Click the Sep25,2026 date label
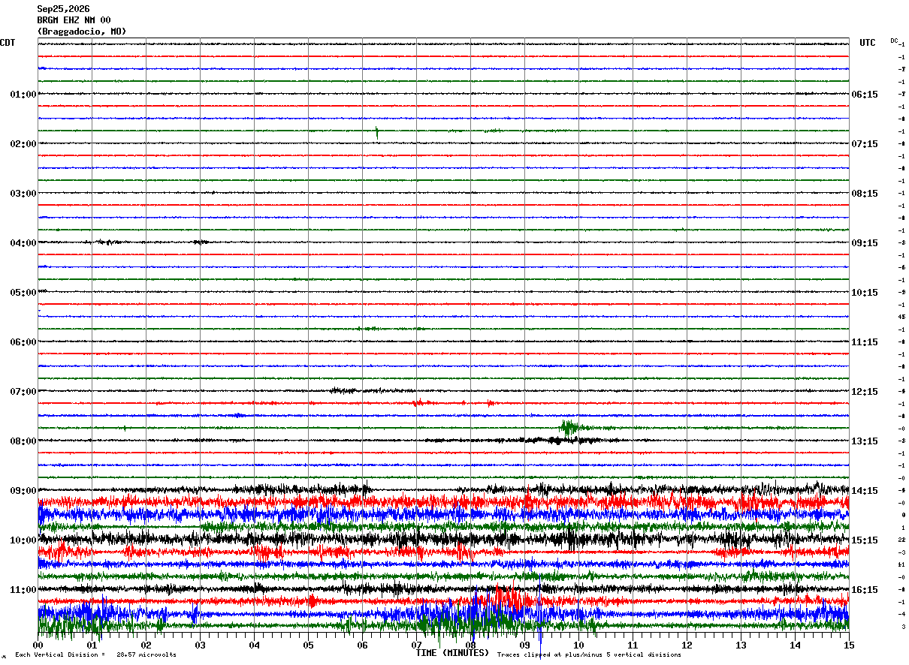This screenshot has width=909, height=665. [63, 9]
